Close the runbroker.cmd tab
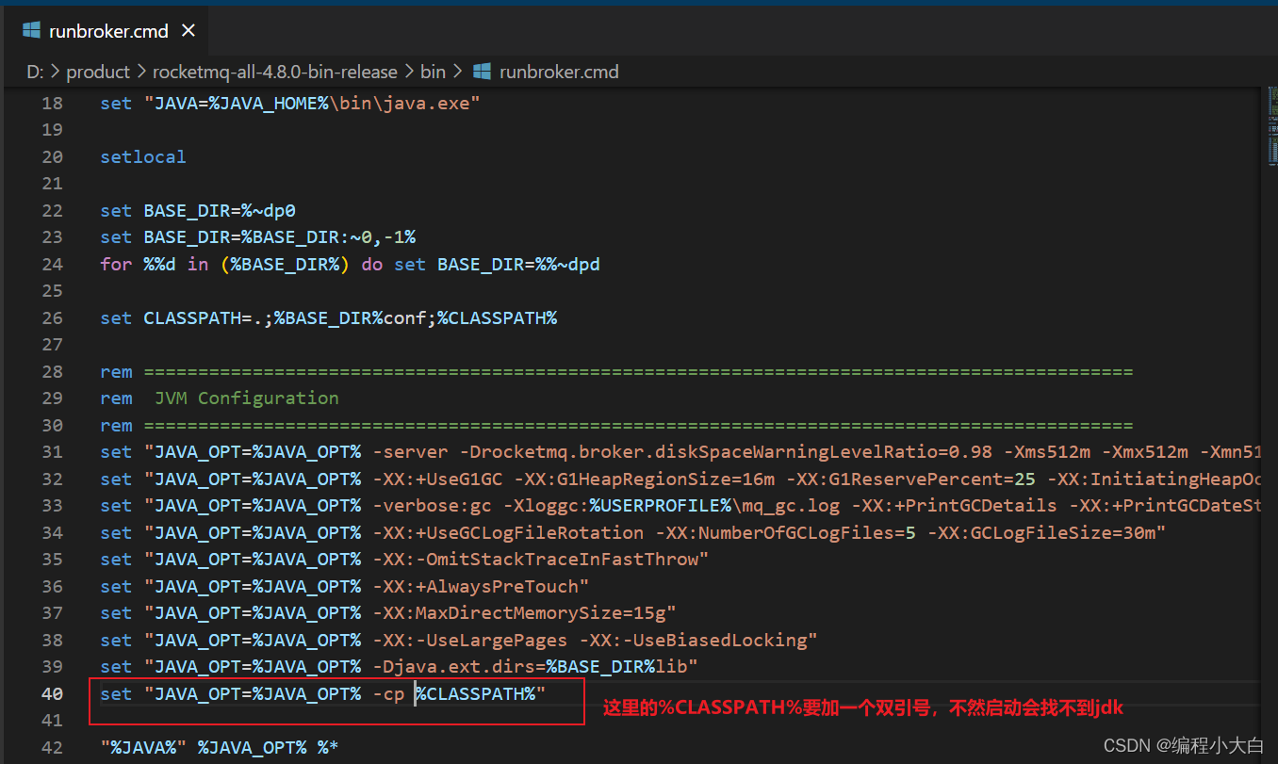Image resolution: width=1278 pixels, height=764 pixels. [x=188, y=31]
